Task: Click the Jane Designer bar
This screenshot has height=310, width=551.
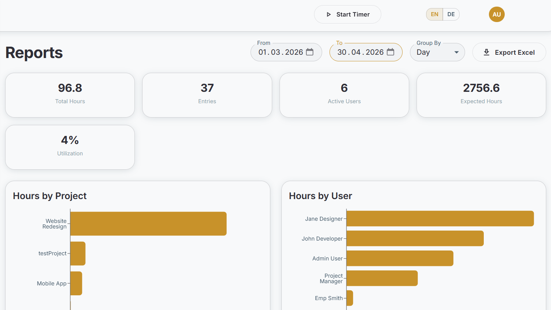Action: 440,219
